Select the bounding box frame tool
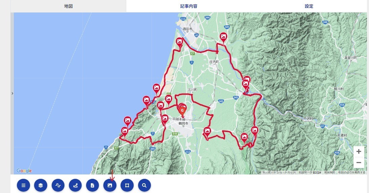369x193 pixels. coord(127,185)
